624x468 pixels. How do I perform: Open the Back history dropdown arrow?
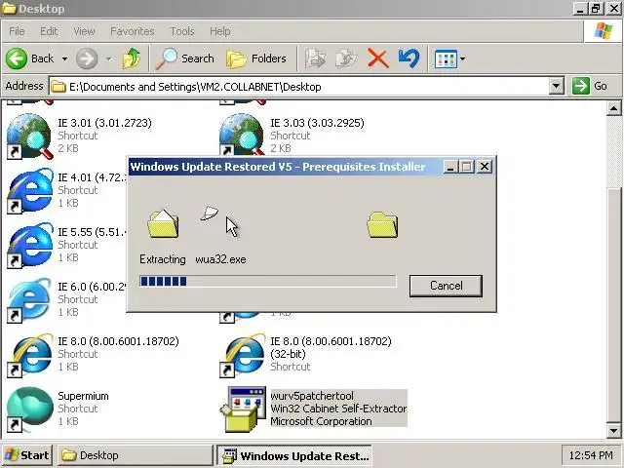64,58
